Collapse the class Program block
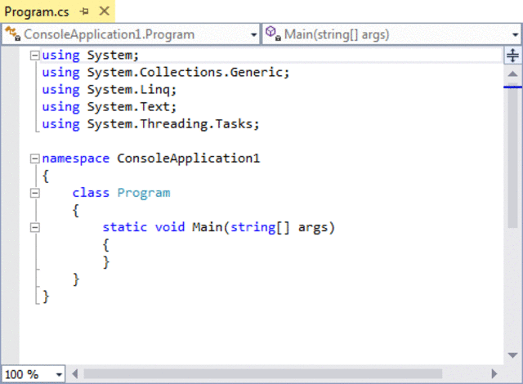Image resolution: width=523 pixels, height=384 pixels. click(x=34, y=193)
